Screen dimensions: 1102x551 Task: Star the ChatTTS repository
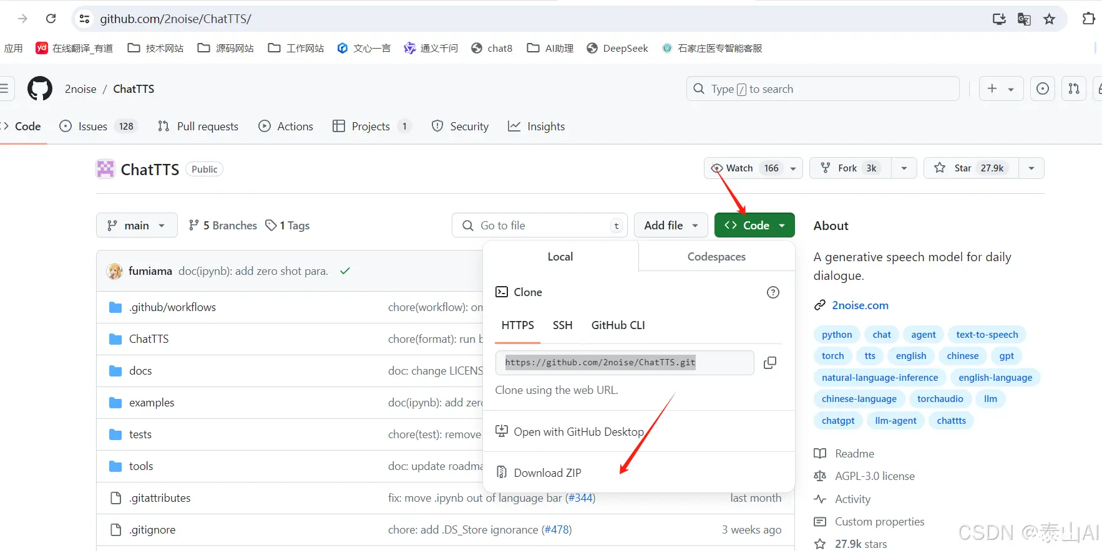click(971, 168)
